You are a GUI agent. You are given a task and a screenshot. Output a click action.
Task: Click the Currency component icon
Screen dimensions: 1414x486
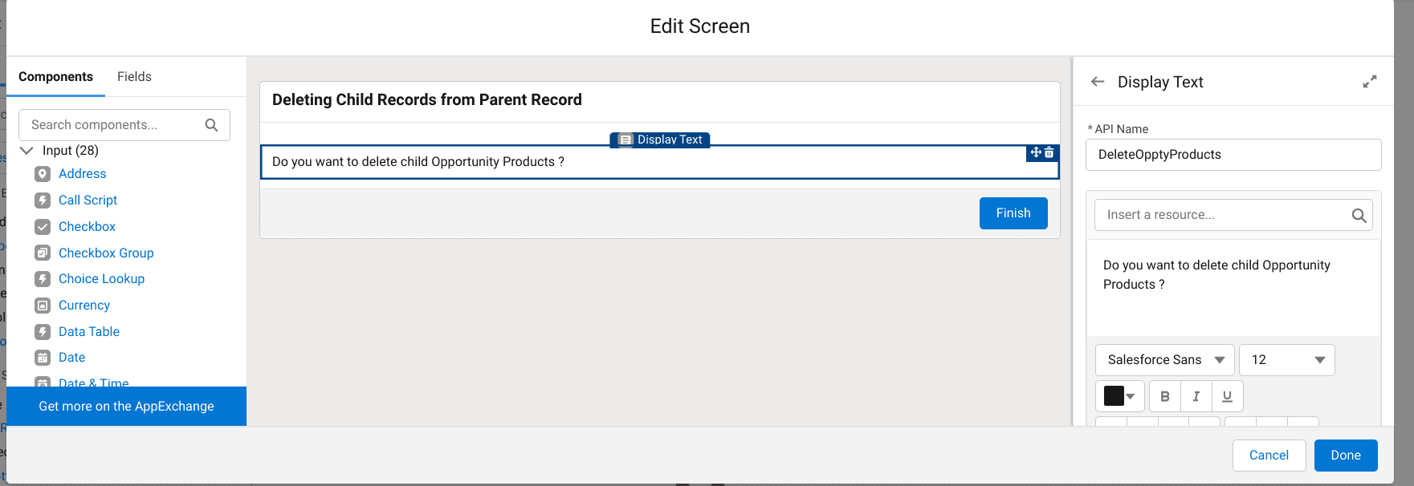pyautogui.click(x=43, y=306)
